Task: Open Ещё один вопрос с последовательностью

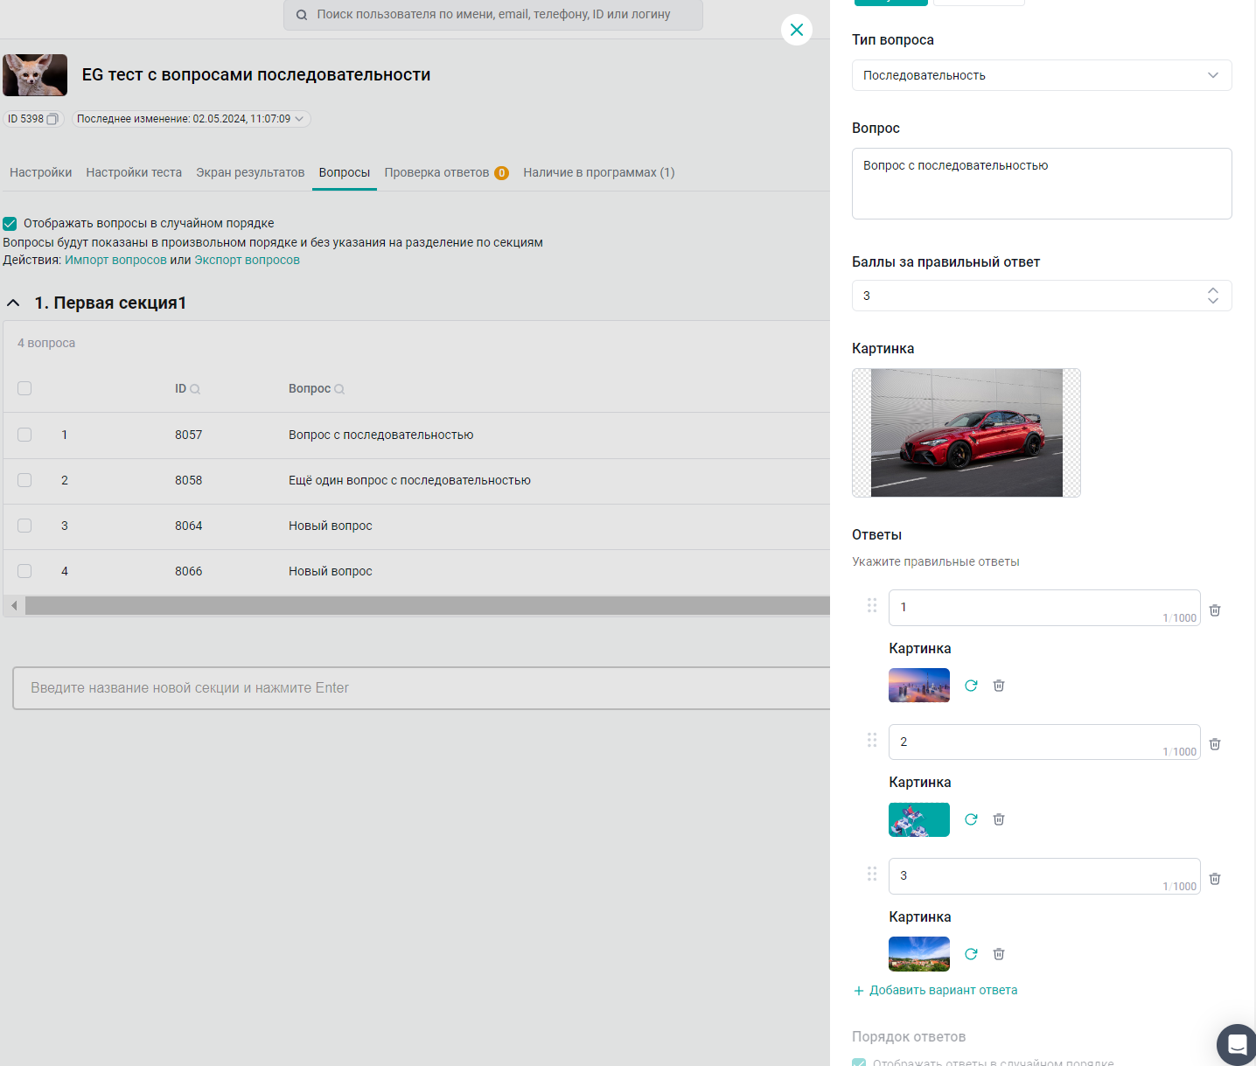Action: pos(409,480)
